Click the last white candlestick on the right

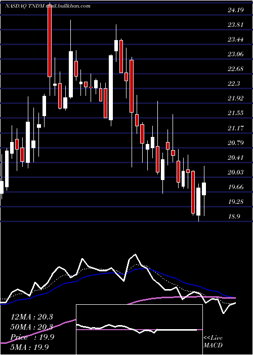[x=204, y=189]
